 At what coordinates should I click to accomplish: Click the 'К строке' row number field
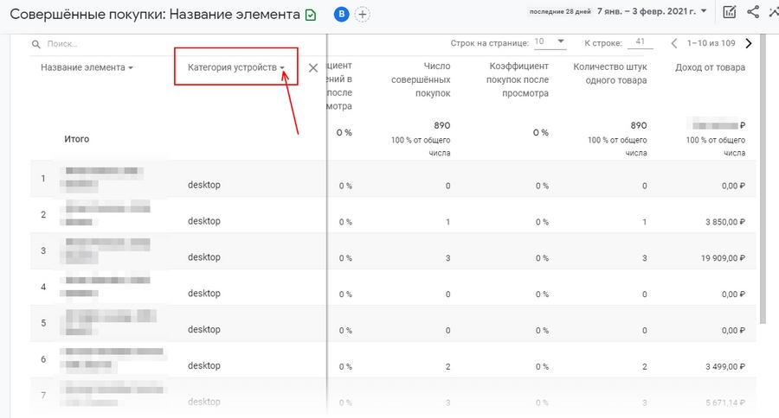pyautogui.click(x=641, y=41)
